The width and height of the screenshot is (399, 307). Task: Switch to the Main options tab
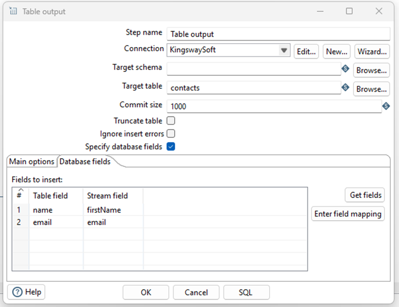31,161
